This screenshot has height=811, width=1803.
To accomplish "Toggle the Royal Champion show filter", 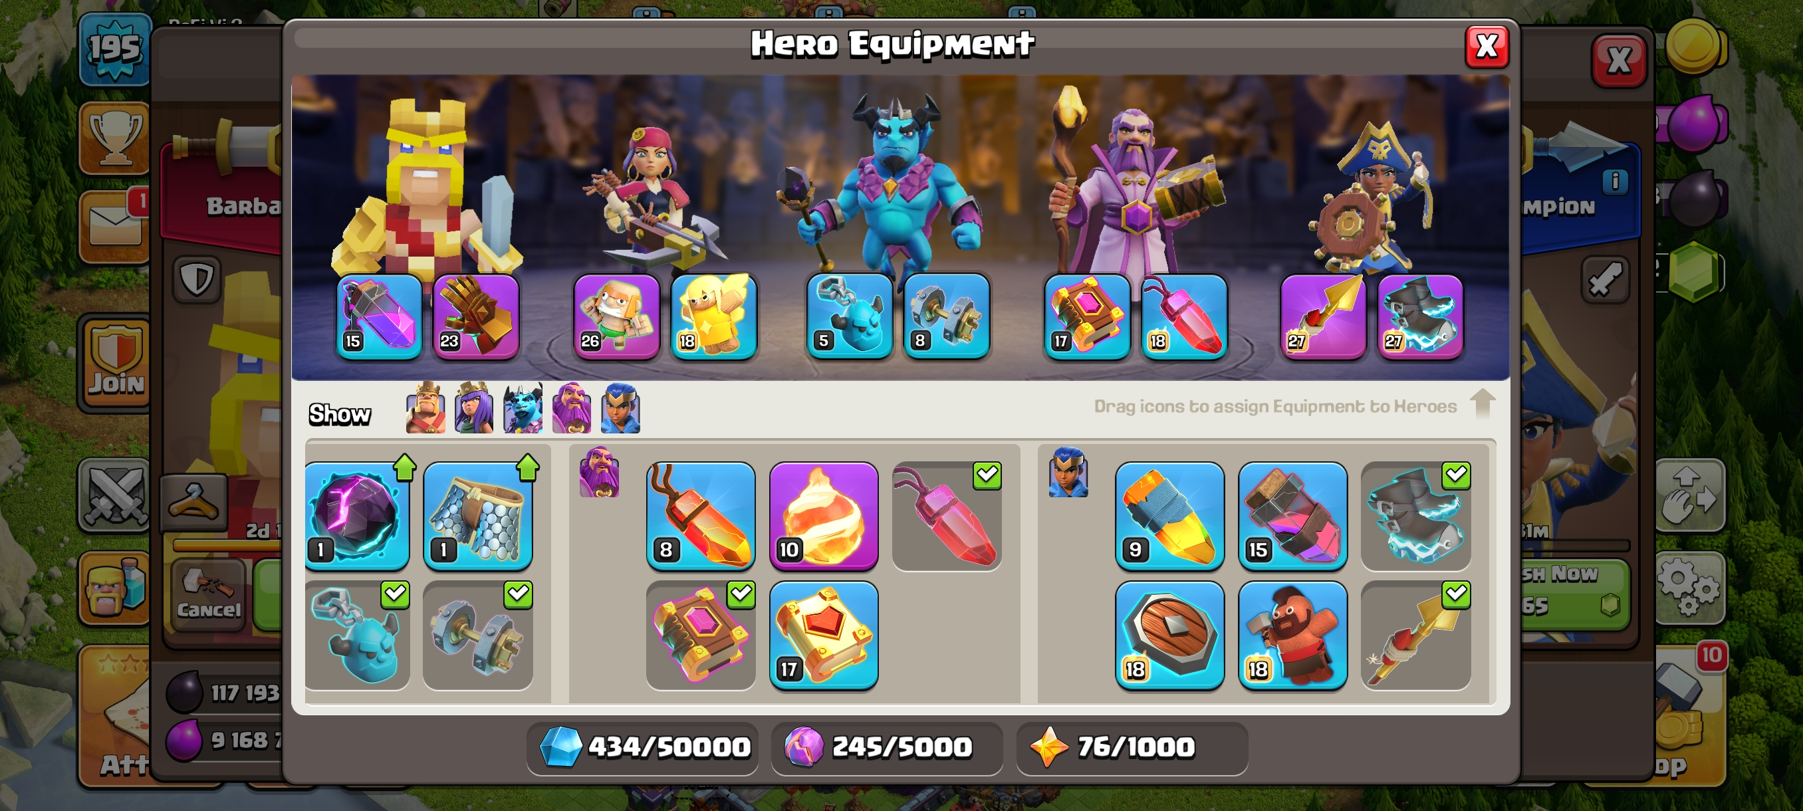I will pyautogui.click(x=621, y=408).
